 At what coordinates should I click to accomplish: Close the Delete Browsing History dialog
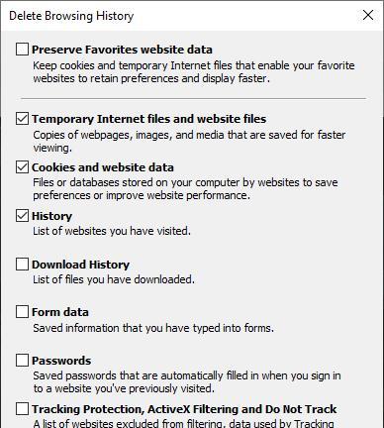(x=368, y=15)
